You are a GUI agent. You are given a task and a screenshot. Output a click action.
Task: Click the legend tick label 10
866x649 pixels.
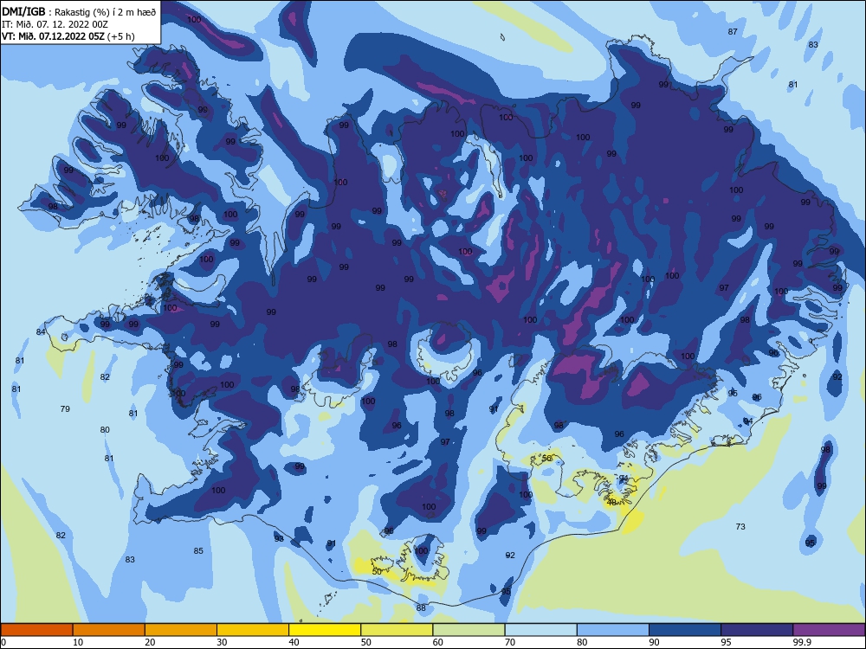(x=78, y=642)
